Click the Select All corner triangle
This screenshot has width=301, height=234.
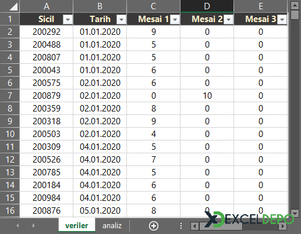point(13,6)
